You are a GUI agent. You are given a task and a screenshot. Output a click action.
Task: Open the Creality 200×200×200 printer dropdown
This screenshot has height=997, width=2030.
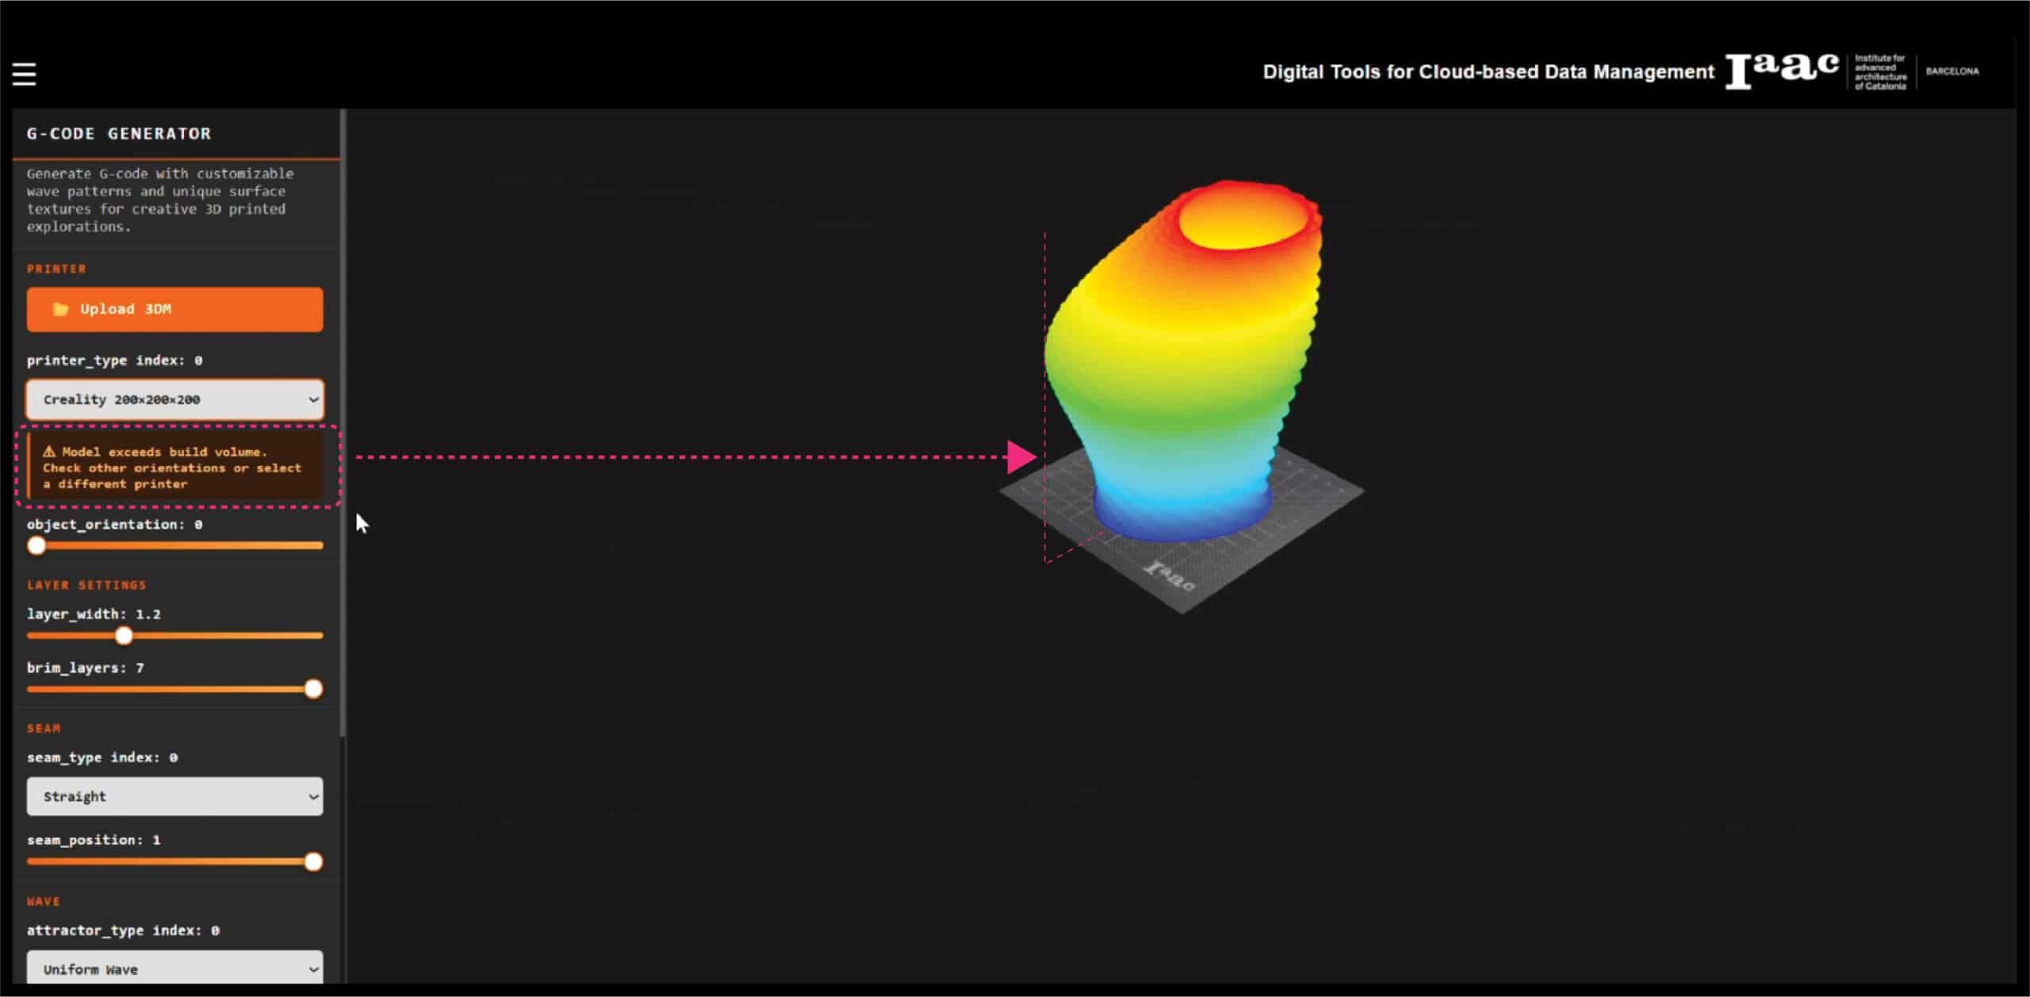click(174, 399)
